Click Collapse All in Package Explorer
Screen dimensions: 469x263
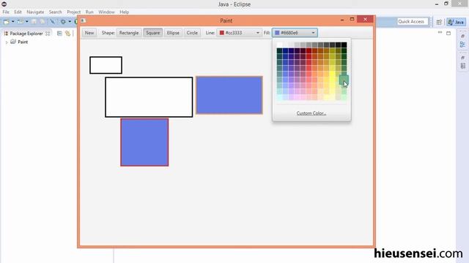click(x=59, y=34)
